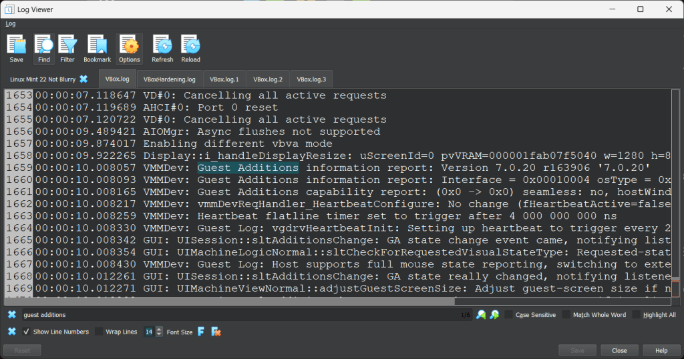This screenshot has height=359, width=684.
Task: Click the Refresh log icon
Action: click(162, 49)
